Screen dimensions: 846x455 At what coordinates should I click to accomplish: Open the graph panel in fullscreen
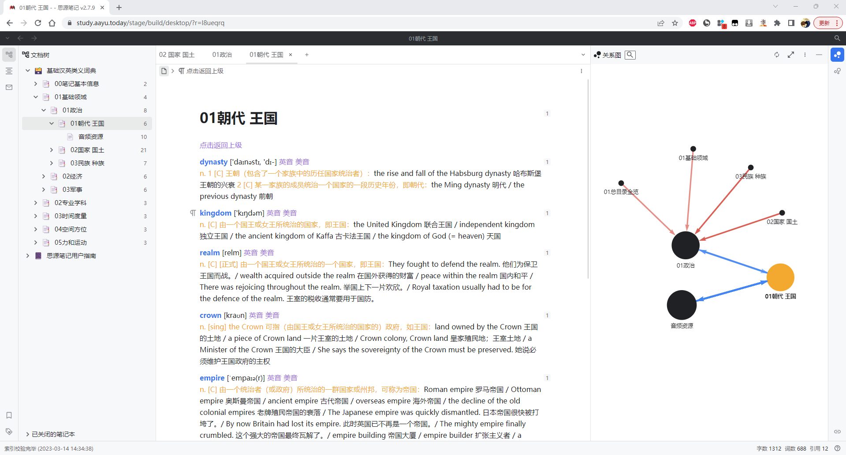791,55
